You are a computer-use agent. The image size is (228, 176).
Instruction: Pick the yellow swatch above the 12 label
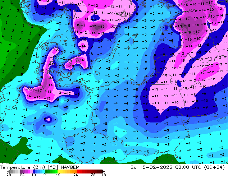click(59, 171)
